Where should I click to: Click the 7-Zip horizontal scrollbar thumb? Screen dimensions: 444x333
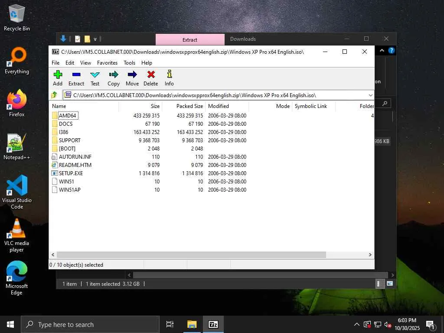191,255
